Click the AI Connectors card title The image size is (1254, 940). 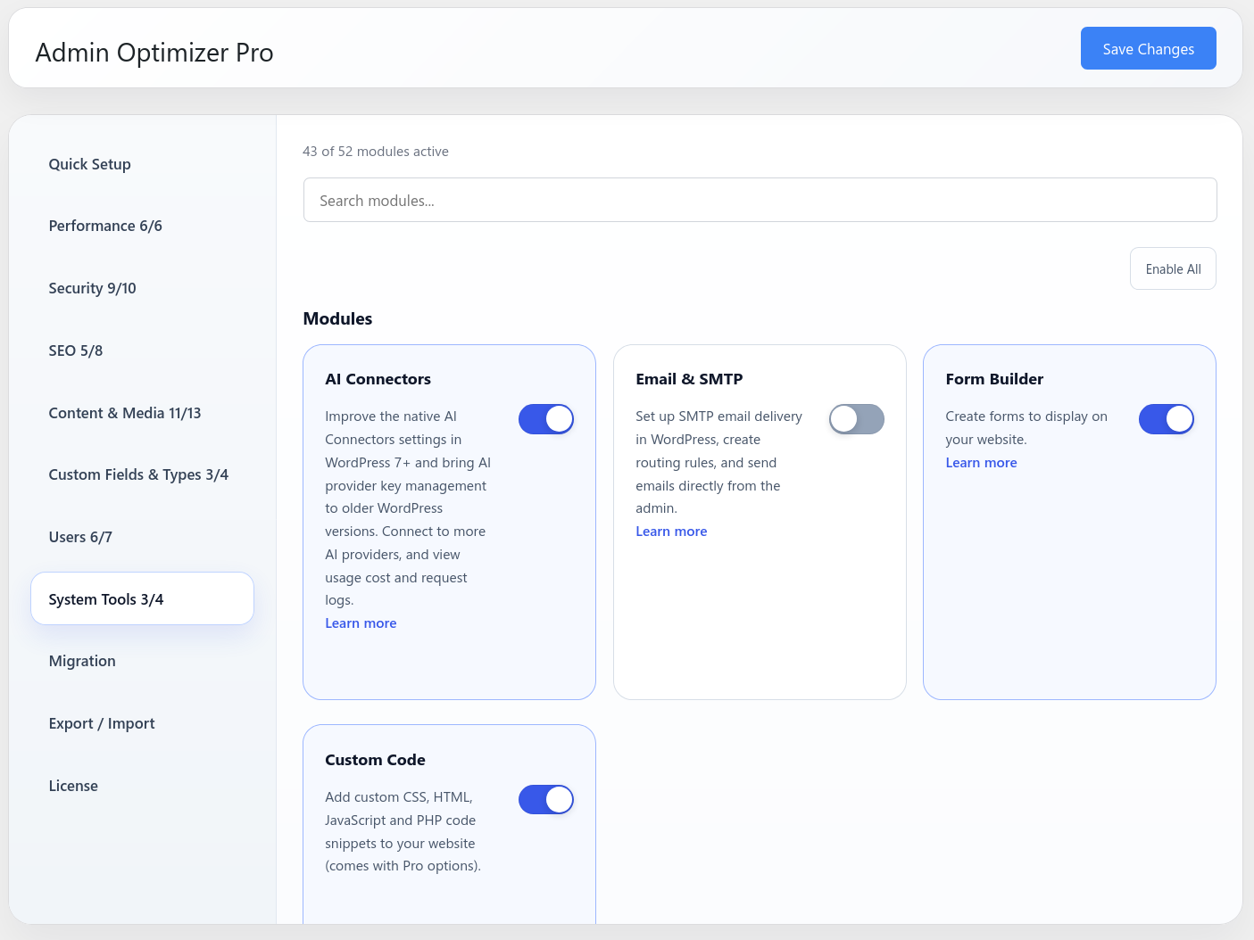(378, 379)
